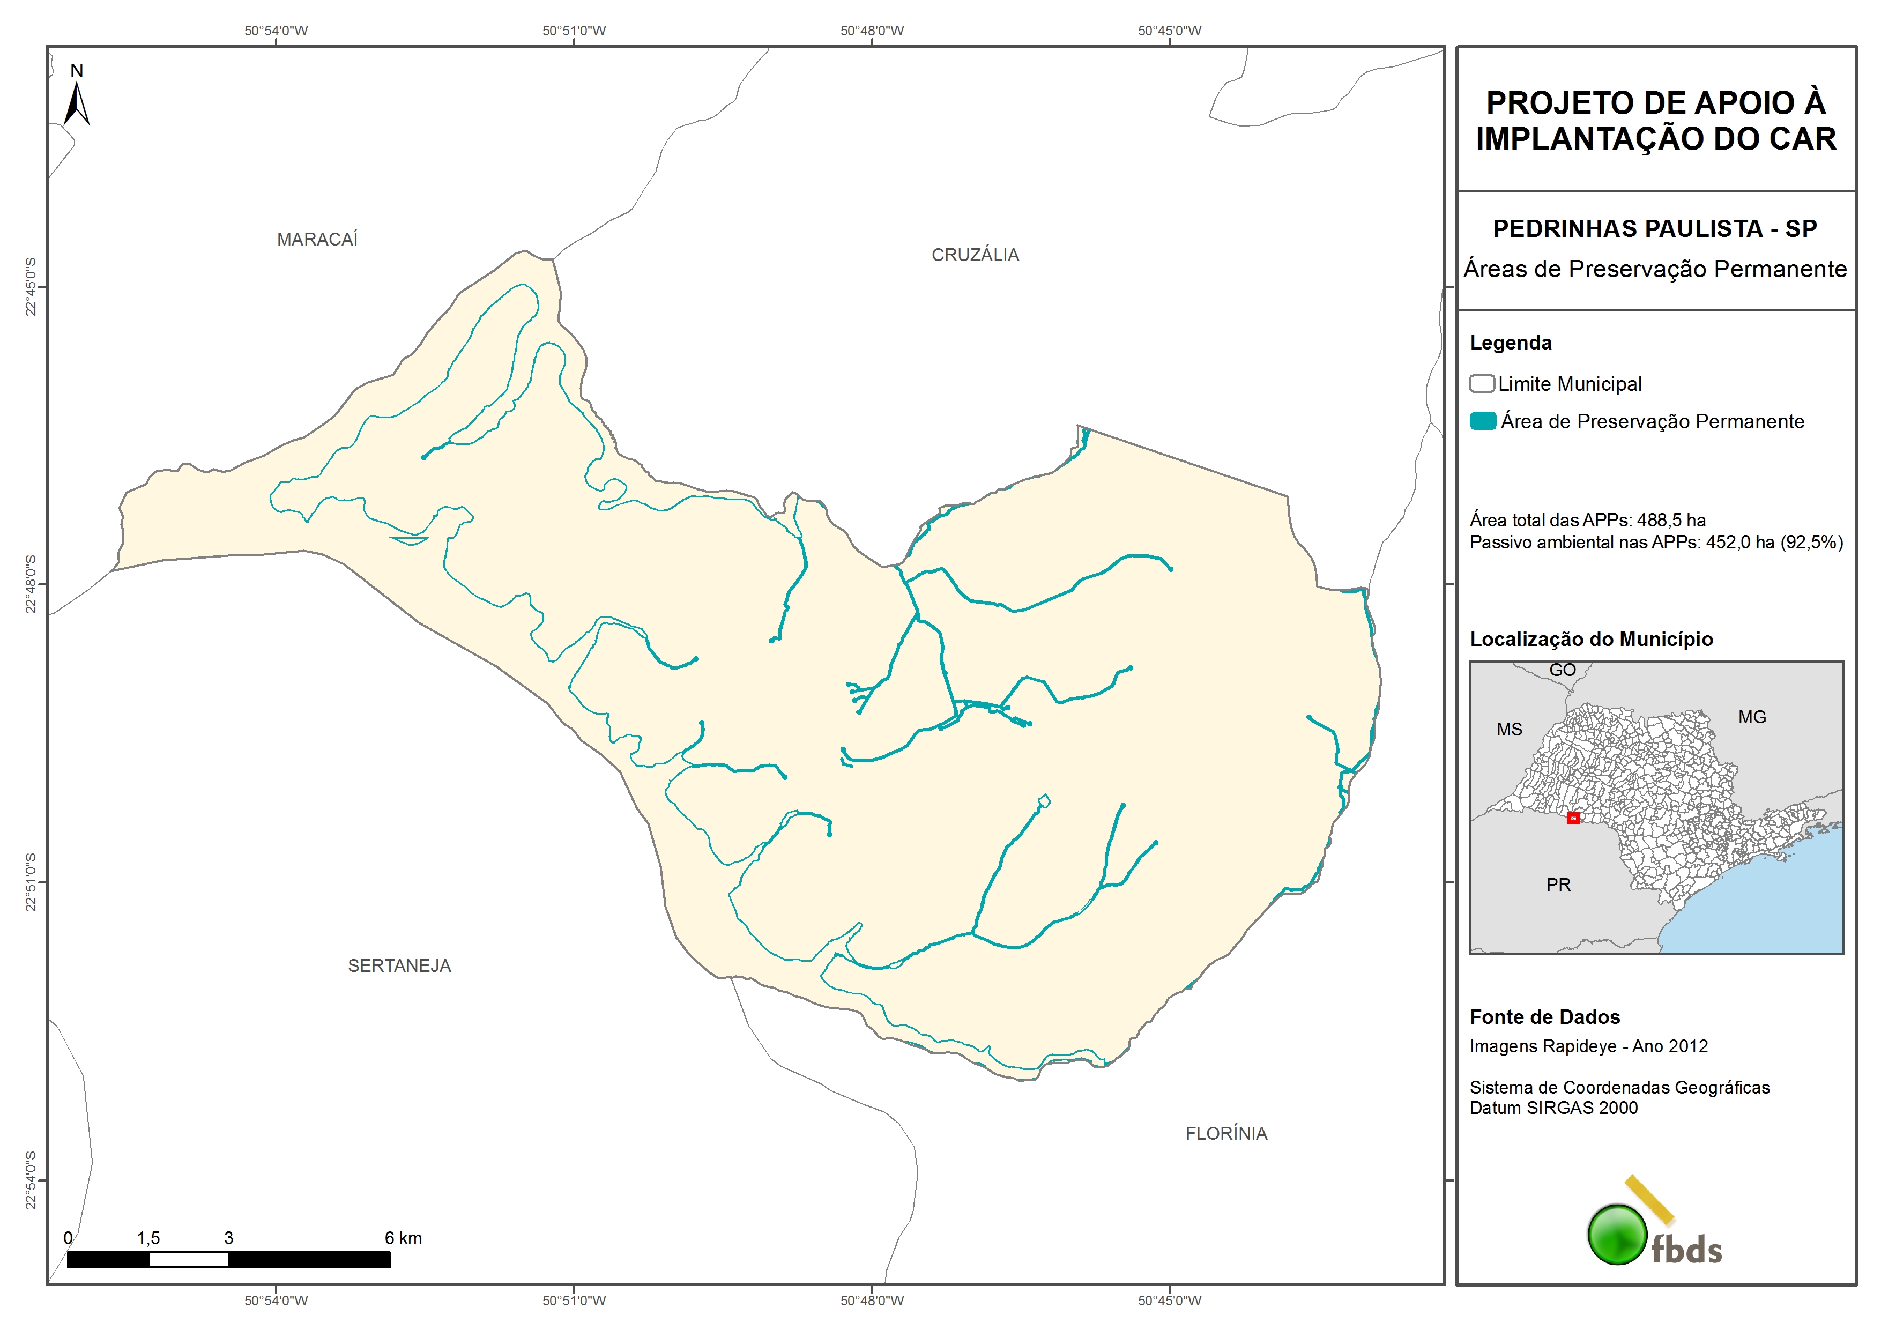Click the MARACAÍ municipality label
Viewport: 1881px width, 1330px height.
point(317,239)
